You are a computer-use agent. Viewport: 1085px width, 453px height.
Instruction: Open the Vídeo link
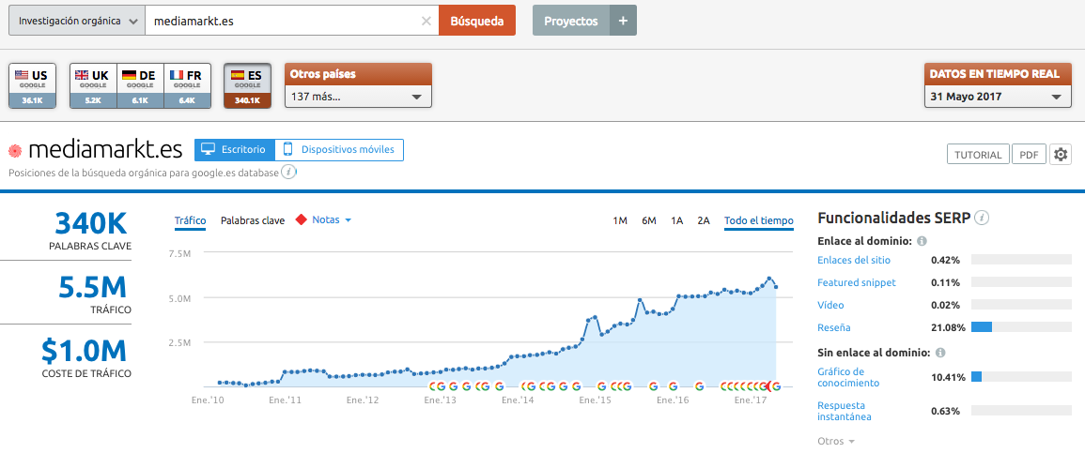830,305
